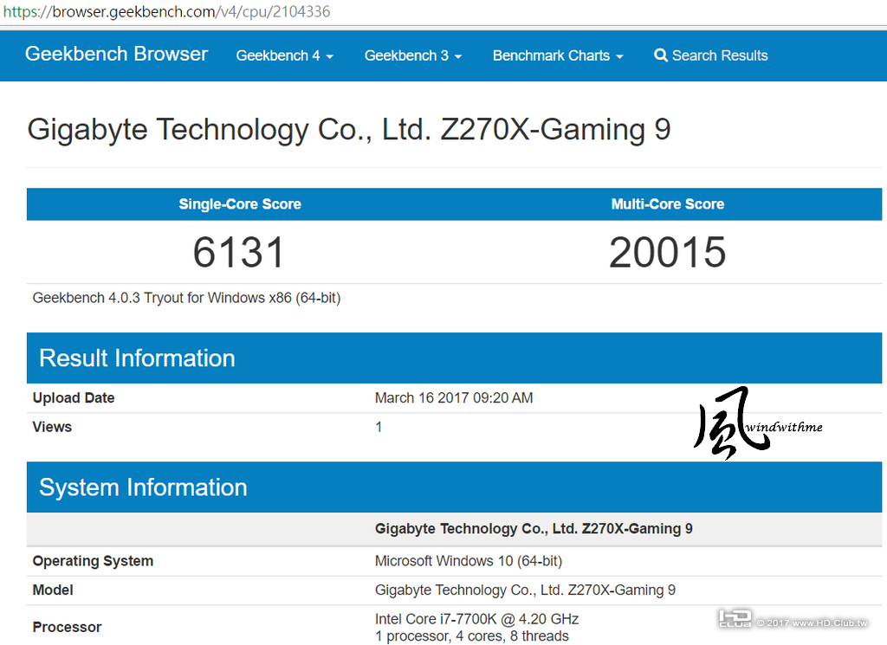The image size is (887, 645).
Task: Click the bold Z270X-Gaming 9 table column heading
Action: (534, 528)
